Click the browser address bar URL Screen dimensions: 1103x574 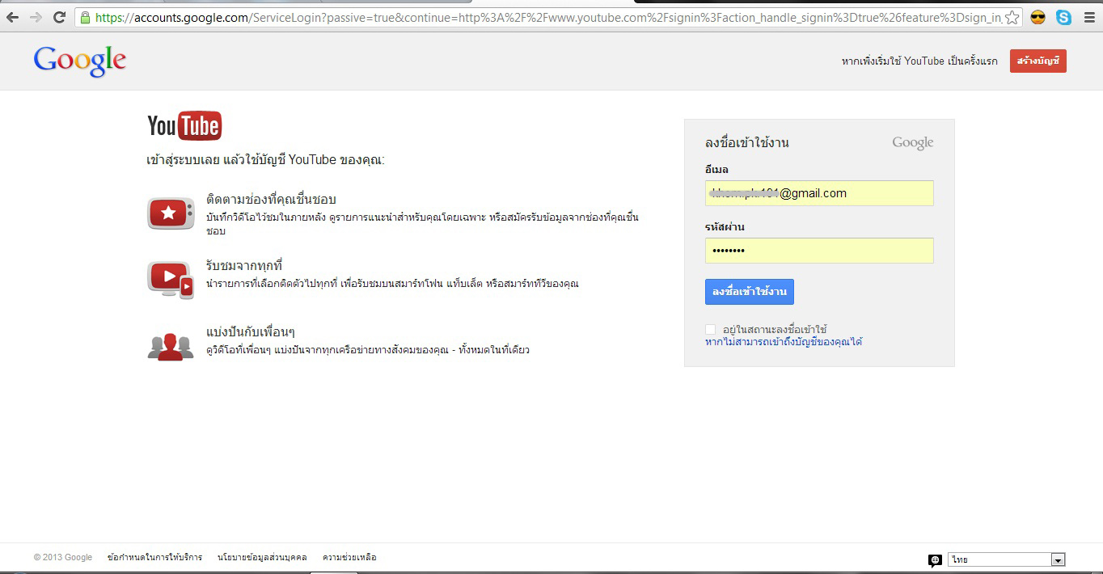tap(549, 17)
